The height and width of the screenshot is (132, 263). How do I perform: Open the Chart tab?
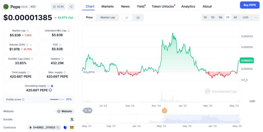[90, 6]
